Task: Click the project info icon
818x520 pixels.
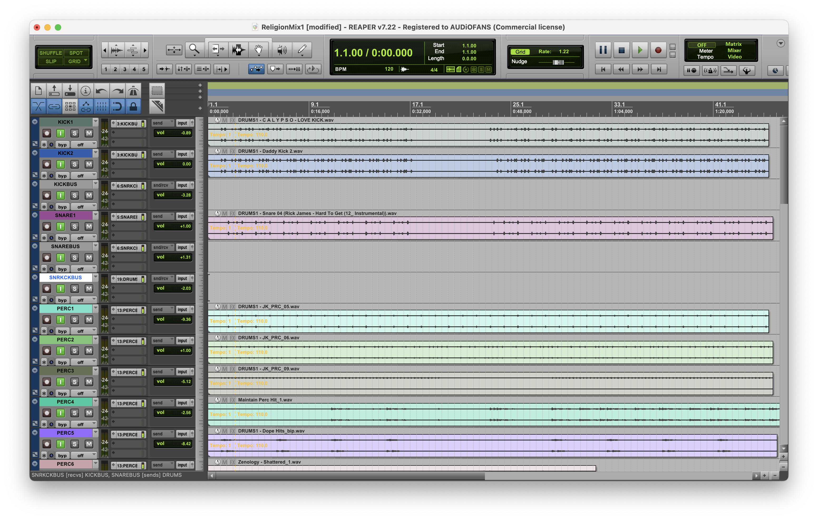Action: 86,91
